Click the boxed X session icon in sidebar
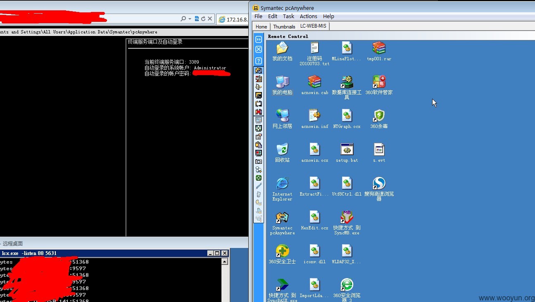The image size is (535, 302). (x=259, y=50)
